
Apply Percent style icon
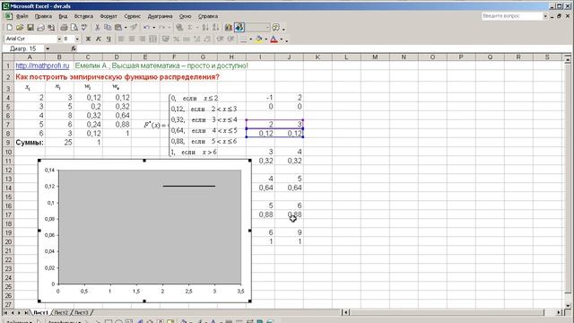point(176,39)
